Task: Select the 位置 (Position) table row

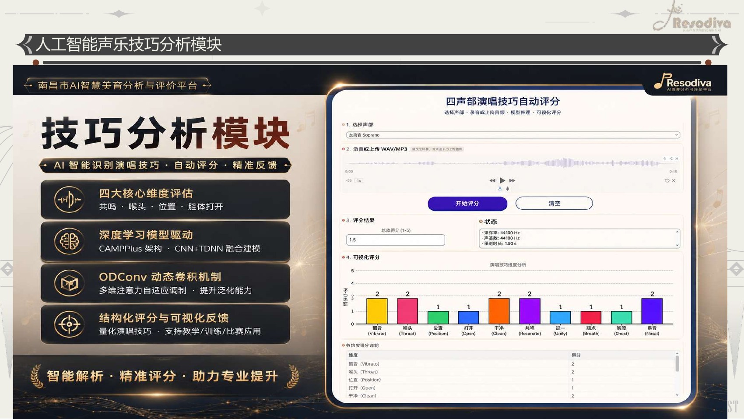Action: (x=510, y=380)
